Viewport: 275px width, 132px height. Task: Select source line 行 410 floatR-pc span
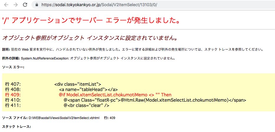pyautogui.click(x=126, y=100)
